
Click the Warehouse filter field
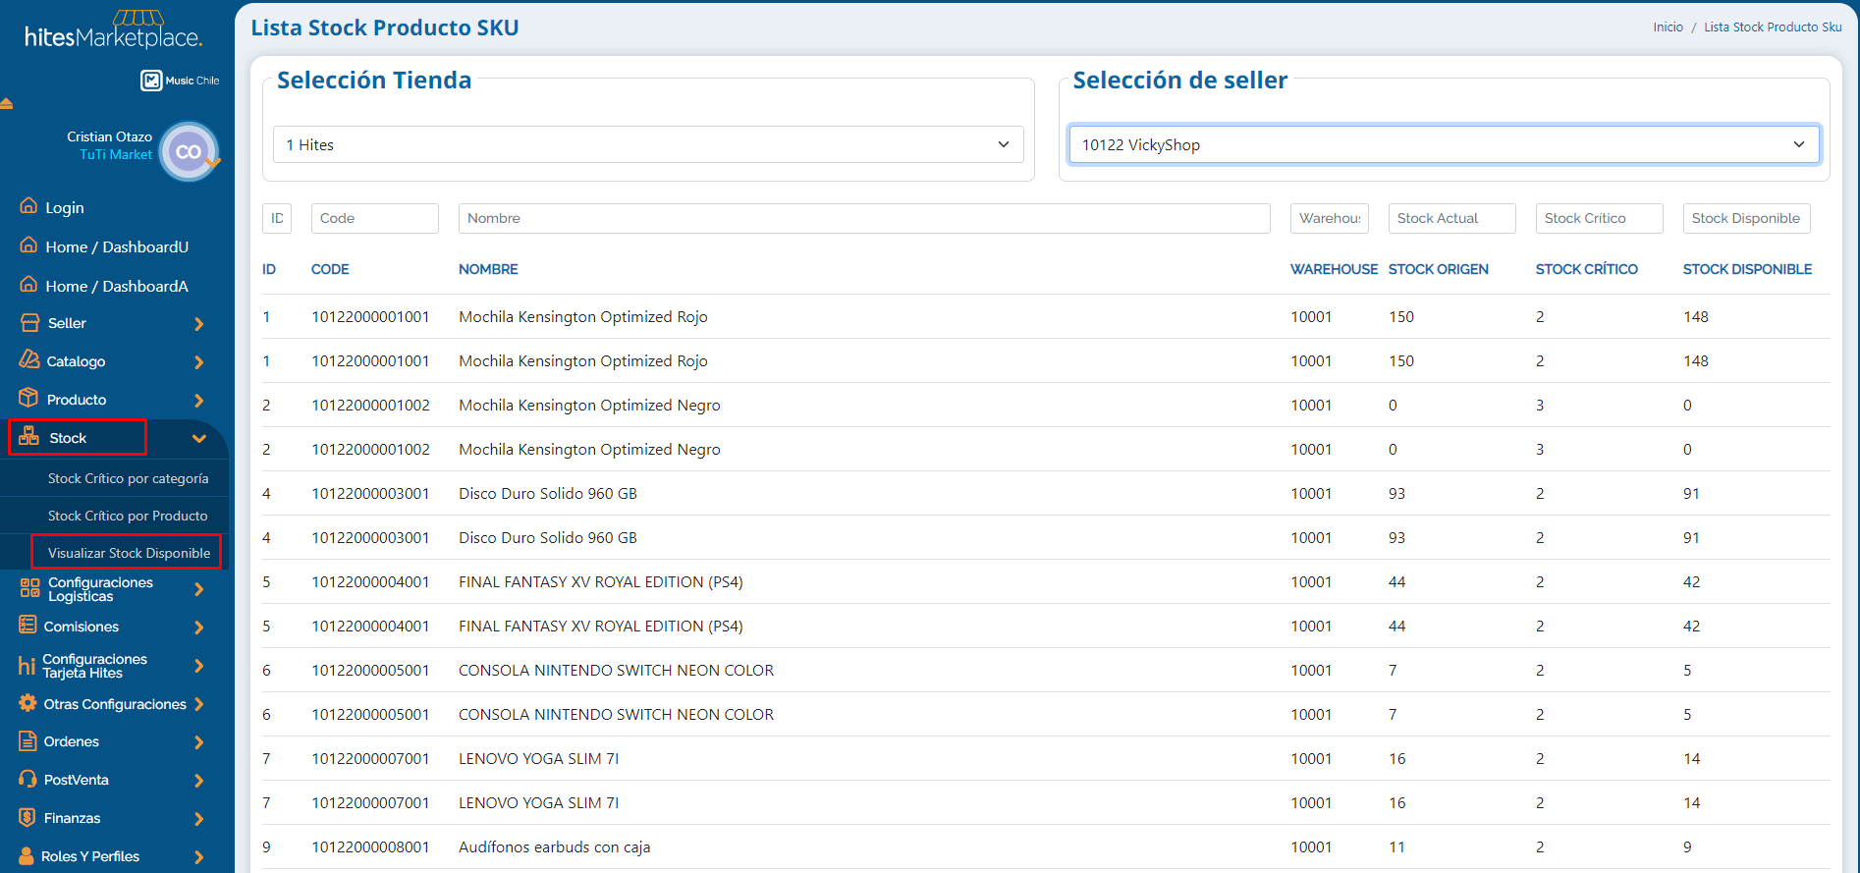1330,218
